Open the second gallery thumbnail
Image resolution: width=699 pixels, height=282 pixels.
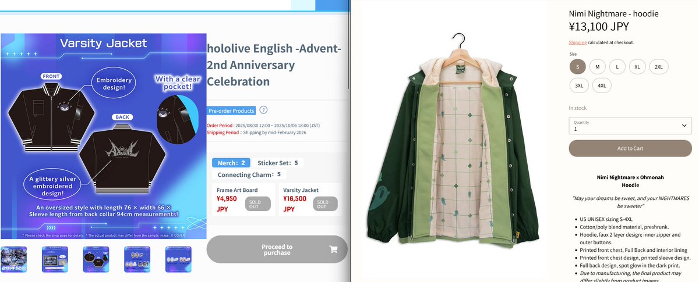[x=55, y=259]
